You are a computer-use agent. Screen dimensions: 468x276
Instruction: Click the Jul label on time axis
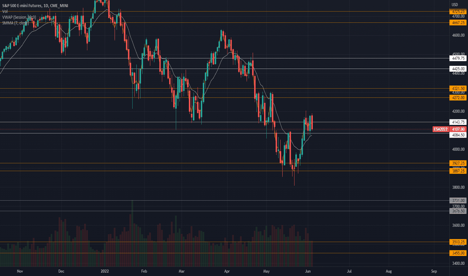coord(349,271)
